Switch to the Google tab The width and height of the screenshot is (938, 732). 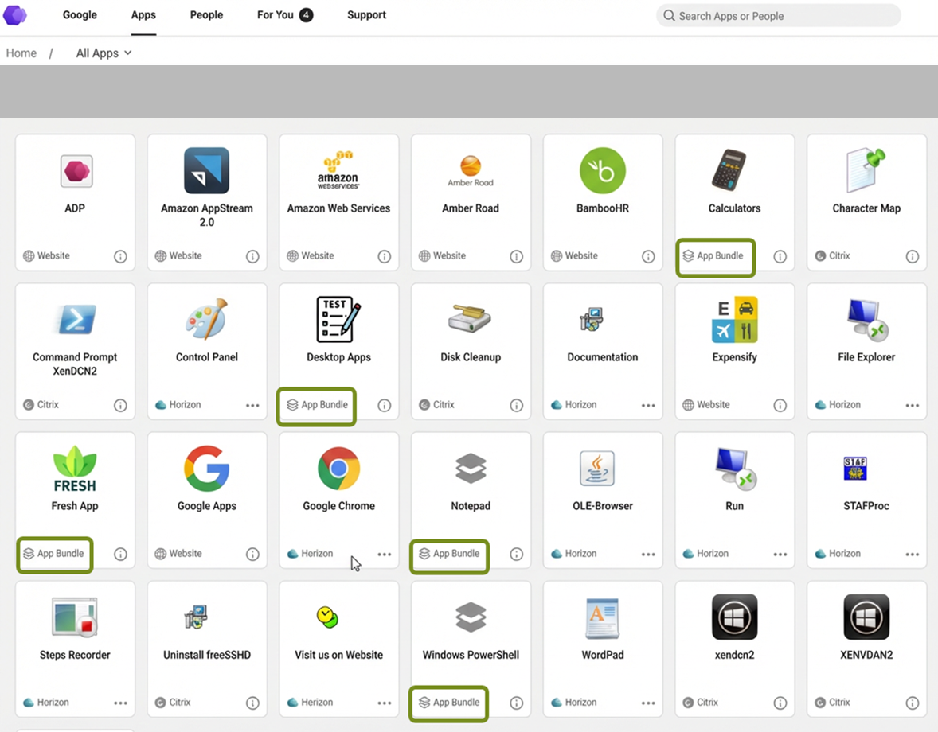[x=80, y=15]
